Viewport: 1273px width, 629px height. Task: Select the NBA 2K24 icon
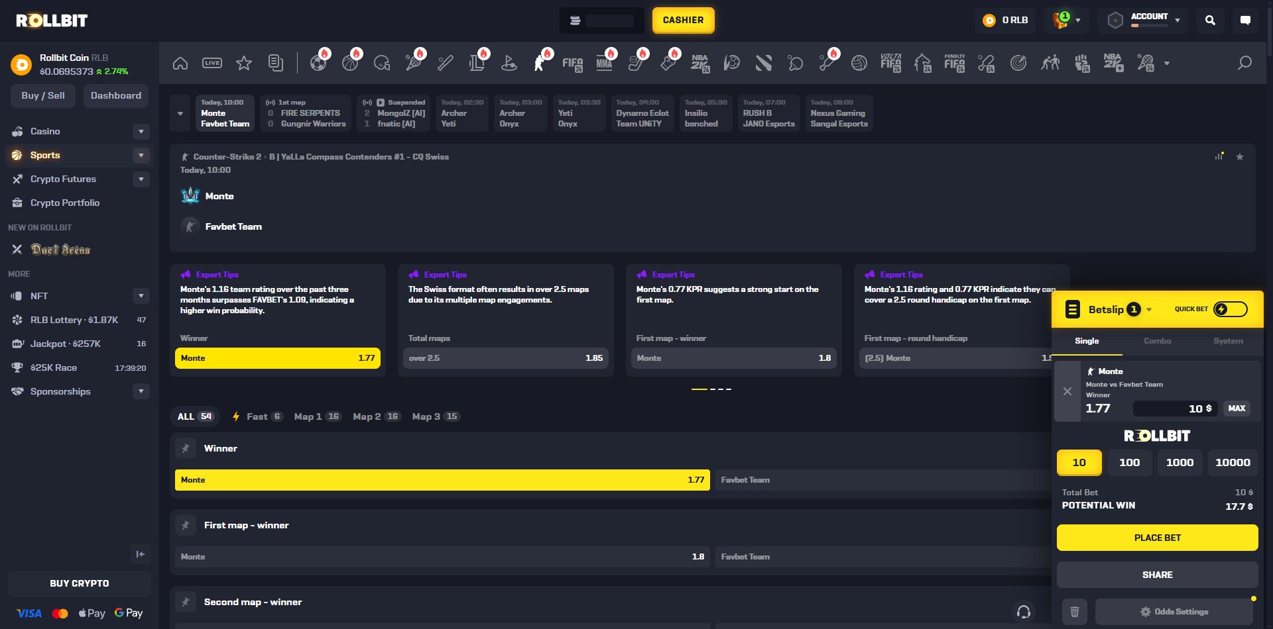click(700, 63)
